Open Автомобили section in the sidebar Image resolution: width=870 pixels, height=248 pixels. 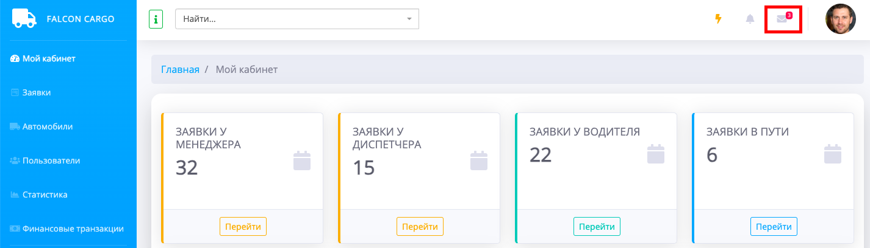tap(48, 127)
